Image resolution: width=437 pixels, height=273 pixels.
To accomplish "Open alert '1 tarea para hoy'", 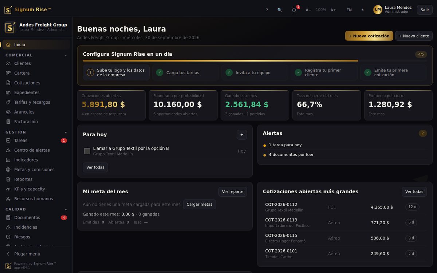I will 345,145.
